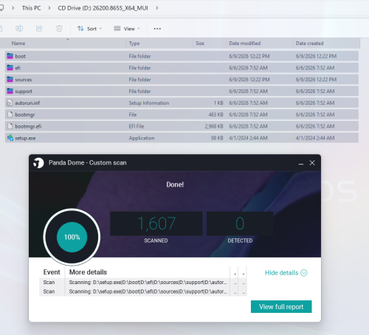
Task: Select the efi folder icon
Action: (10, 68)
